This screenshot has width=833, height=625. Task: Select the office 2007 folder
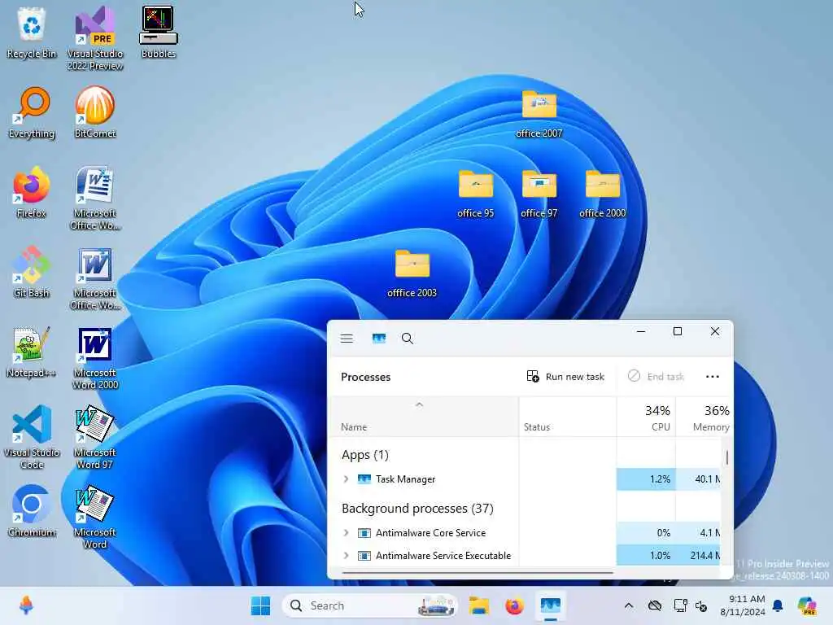(x=539, y=114)
